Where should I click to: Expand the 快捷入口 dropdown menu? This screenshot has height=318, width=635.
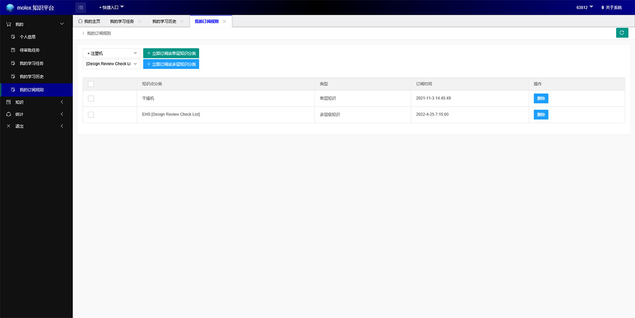pyautogui.click(x=112, y=7)
